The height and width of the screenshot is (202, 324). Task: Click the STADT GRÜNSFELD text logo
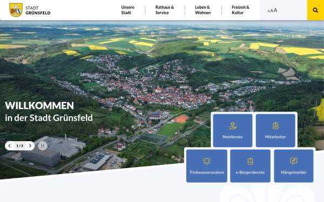38,10
